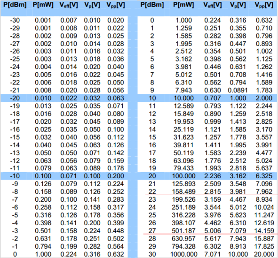Select the 19.953 mW cell
The height and width of the screenshot is (258, 278).
[x=183, y=121]
